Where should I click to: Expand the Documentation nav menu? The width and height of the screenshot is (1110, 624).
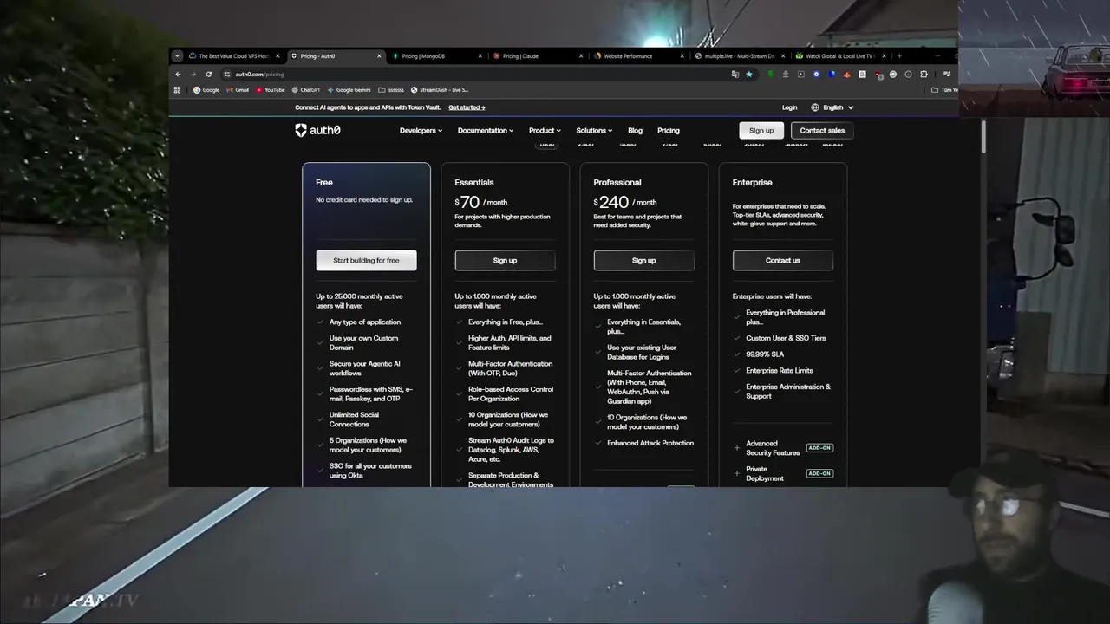pyautogui.click(x=486, y=131)
